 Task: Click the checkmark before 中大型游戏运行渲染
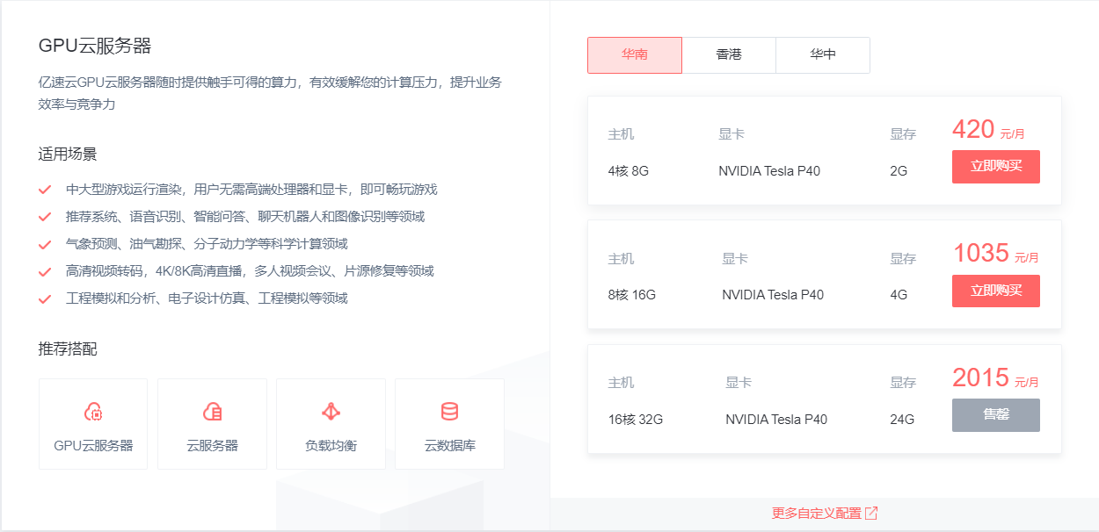click(45, 190)
